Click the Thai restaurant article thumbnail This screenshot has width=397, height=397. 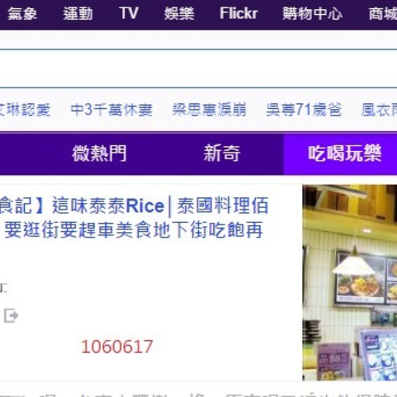pos(349,283)
